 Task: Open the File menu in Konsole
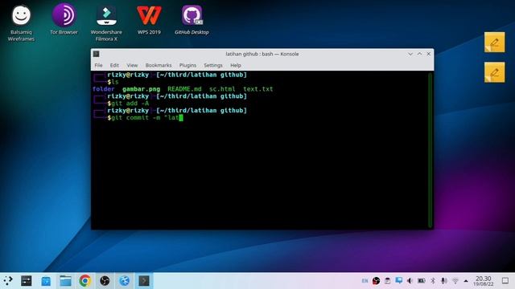98,65
